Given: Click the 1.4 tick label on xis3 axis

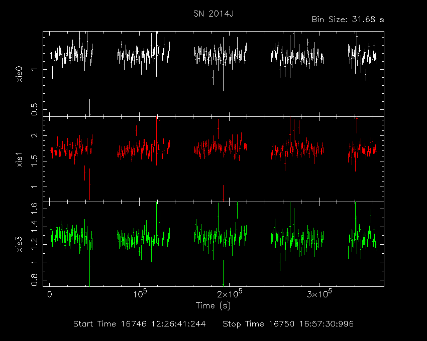Looking at the screenshot, I should (34, 227).
